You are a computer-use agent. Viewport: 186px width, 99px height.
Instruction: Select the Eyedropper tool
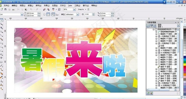click(1, 77)
